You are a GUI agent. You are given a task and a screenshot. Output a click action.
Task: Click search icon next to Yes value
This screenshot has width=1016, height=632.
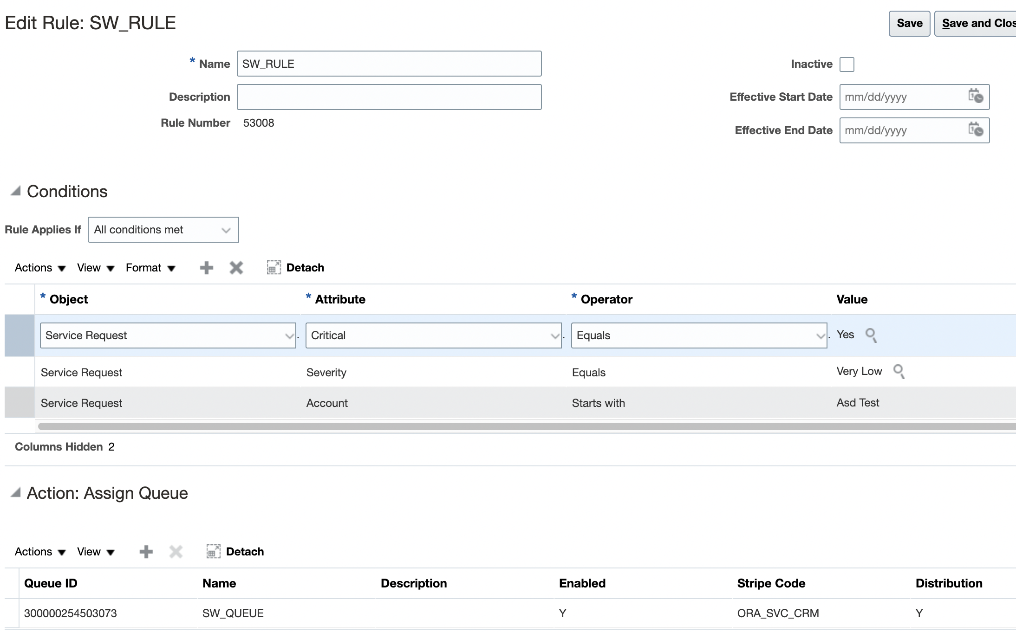click(x=871, y=335)
